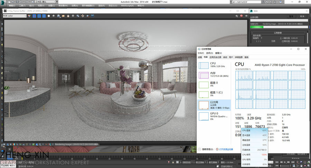The height and width of the screenshot is (168, 311).
Task: Click the duplicate to Max frame buffer icon
Action: [x=78, y=16]
